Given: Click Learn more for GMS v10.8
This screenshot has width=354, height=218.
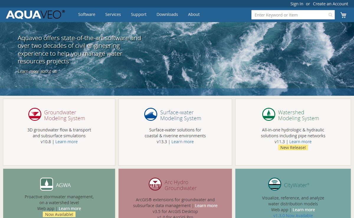Looking at the screenshot, I should (66, 142).
